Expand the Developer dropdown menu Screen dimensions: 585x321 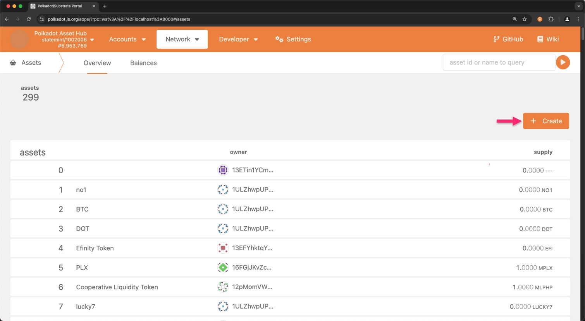238,39
